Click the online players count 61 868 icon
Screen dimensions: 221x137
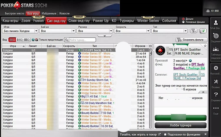click(x=208, y=11)
